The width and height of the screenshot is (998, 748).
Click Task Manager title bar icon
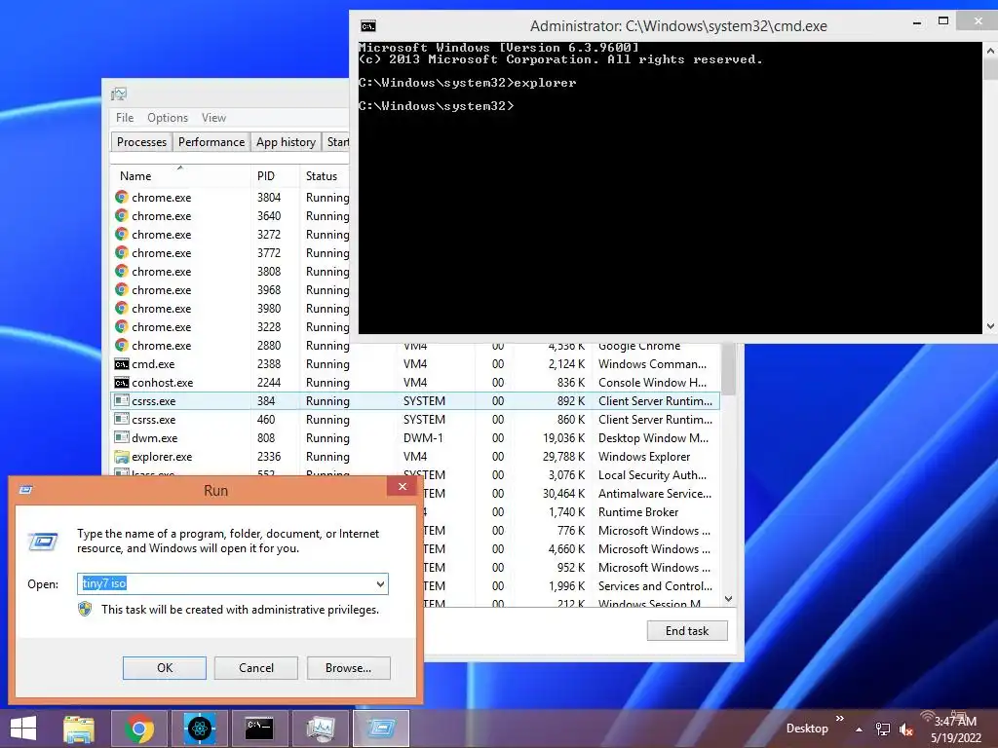pos(118,94)
